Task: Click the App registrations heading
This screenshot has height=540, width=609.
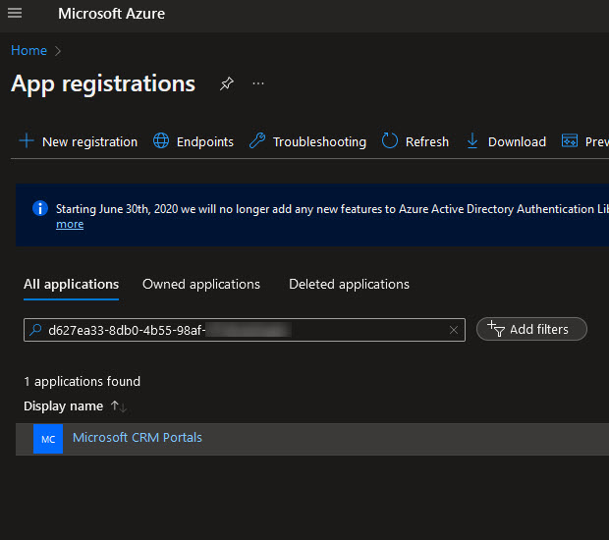Action: [x=103, y=83]
